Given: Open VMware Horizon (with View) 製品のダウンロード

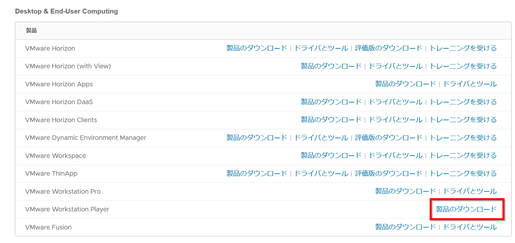Looking at the screenshot, I should [331, 66].
